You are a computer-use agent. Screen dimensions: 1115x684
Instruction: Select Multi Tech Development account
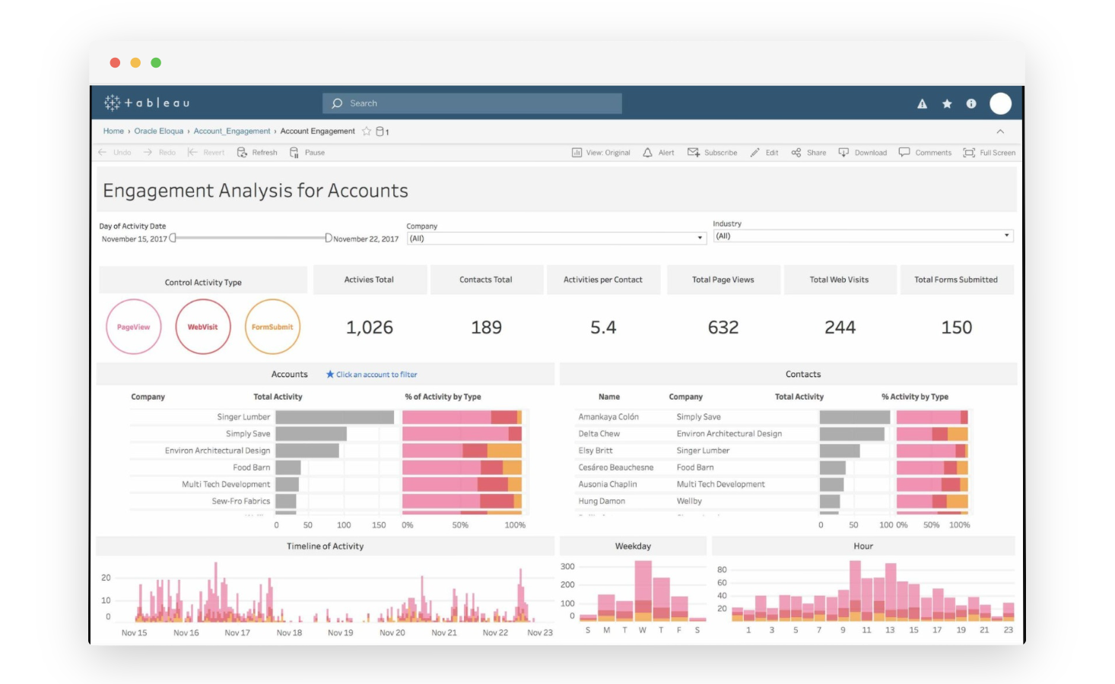pos(226,484)
